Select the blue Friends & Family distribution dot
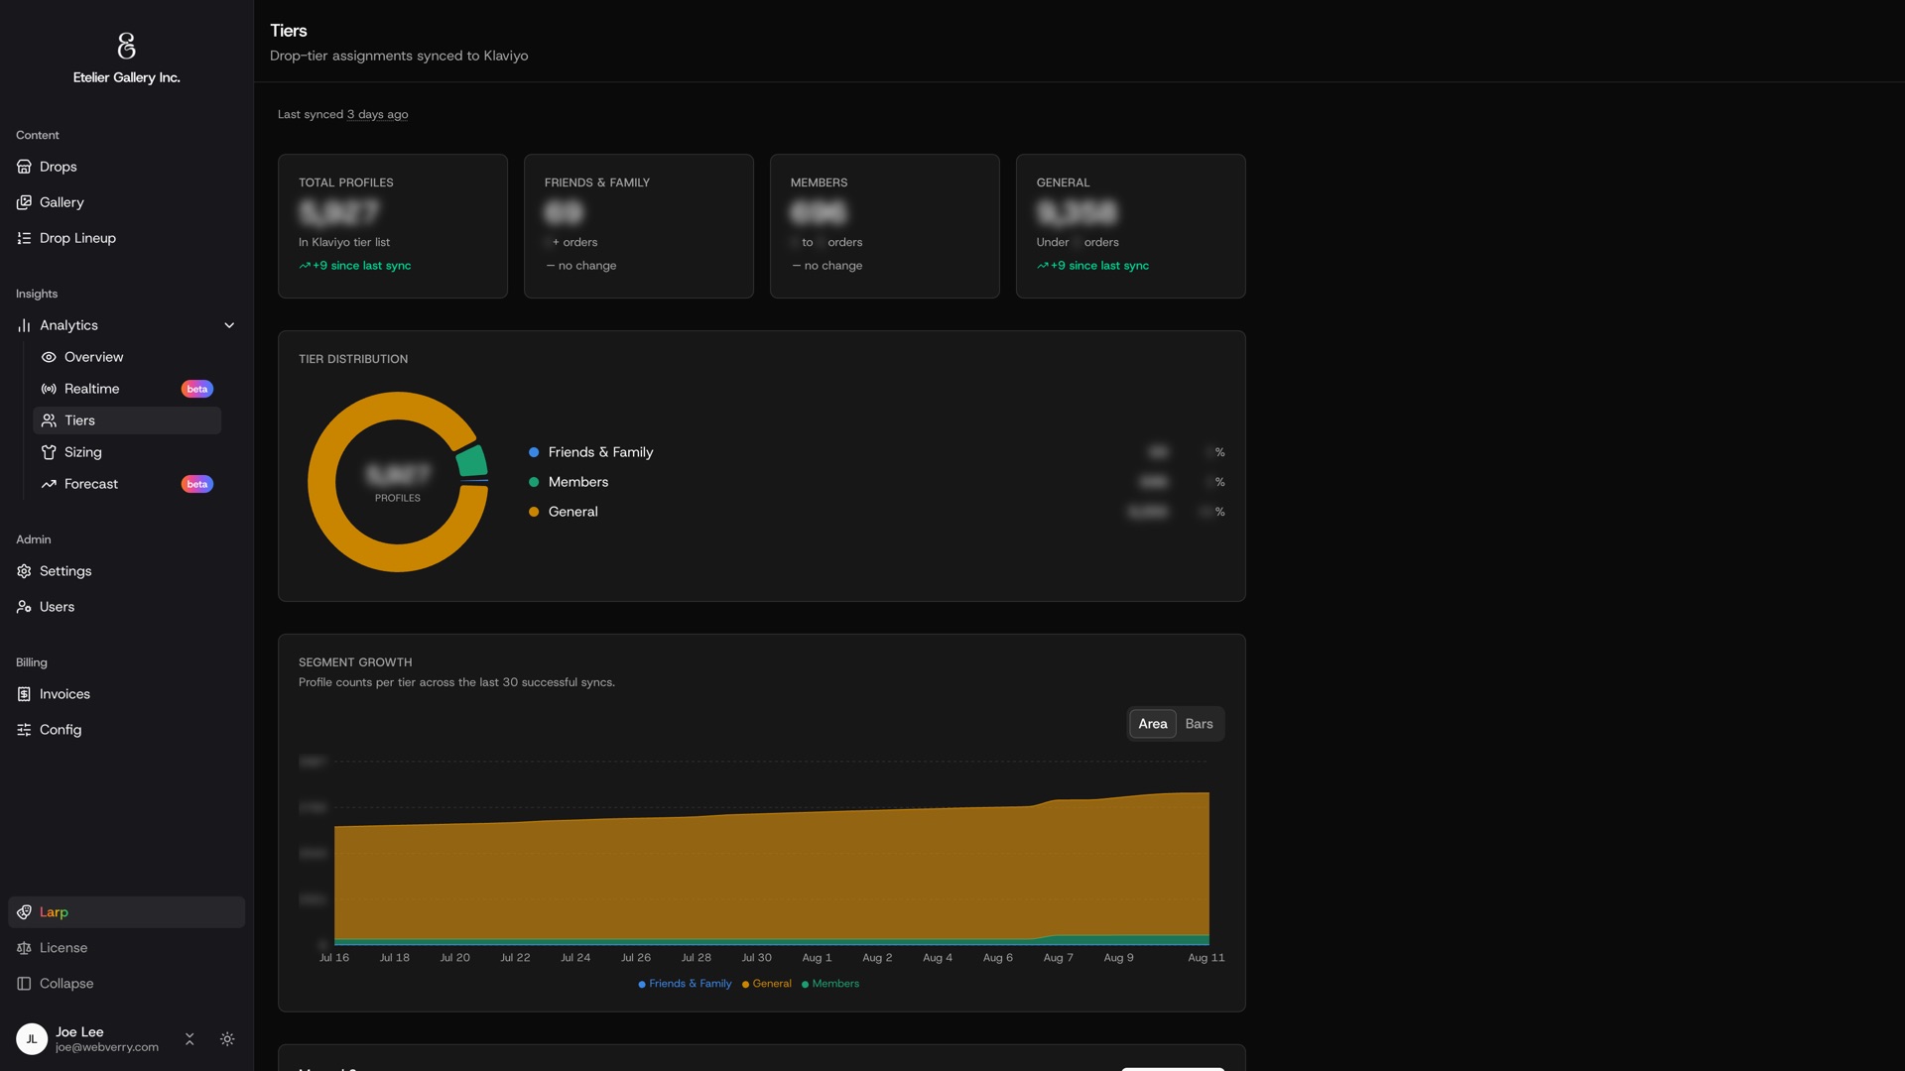 [x=534, y=452]
